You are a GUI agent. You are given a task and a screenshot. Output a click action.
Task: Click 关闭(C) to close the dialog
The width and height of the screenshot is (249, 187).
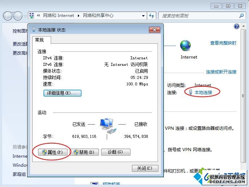145,168
